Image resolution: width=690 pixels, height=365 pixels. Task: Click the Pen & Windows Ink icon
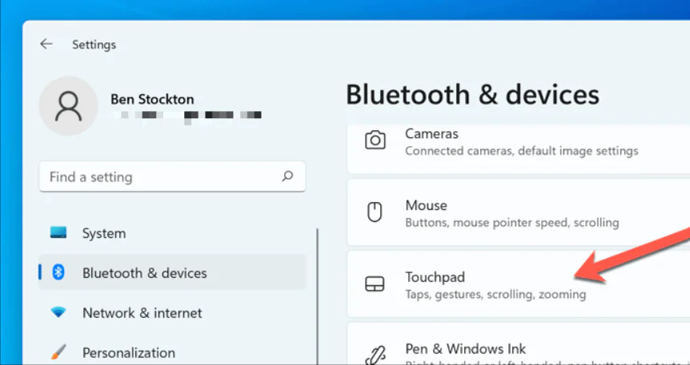pos(375,355)
